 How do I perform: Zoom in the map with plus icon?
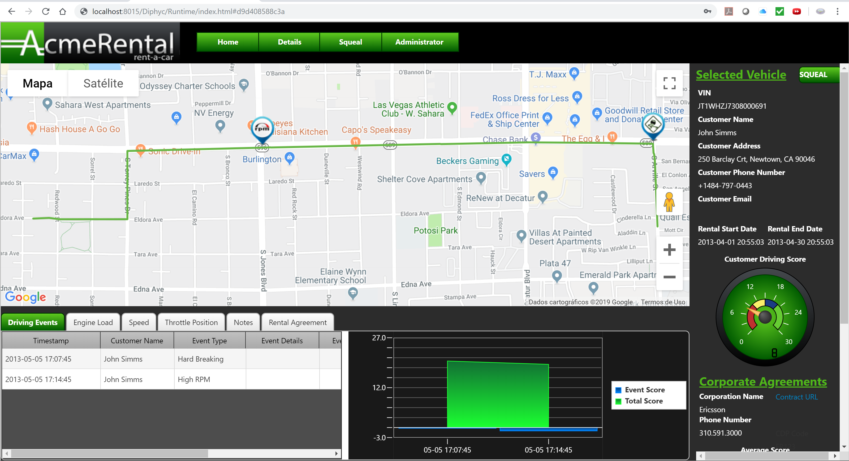669,250
